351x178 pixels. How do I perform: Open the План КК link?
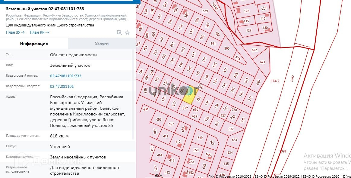40,32
